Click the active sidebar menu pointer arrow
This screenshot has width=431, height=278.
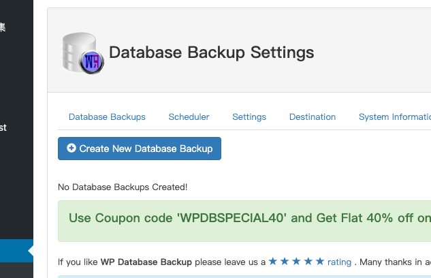click(30, 251)
